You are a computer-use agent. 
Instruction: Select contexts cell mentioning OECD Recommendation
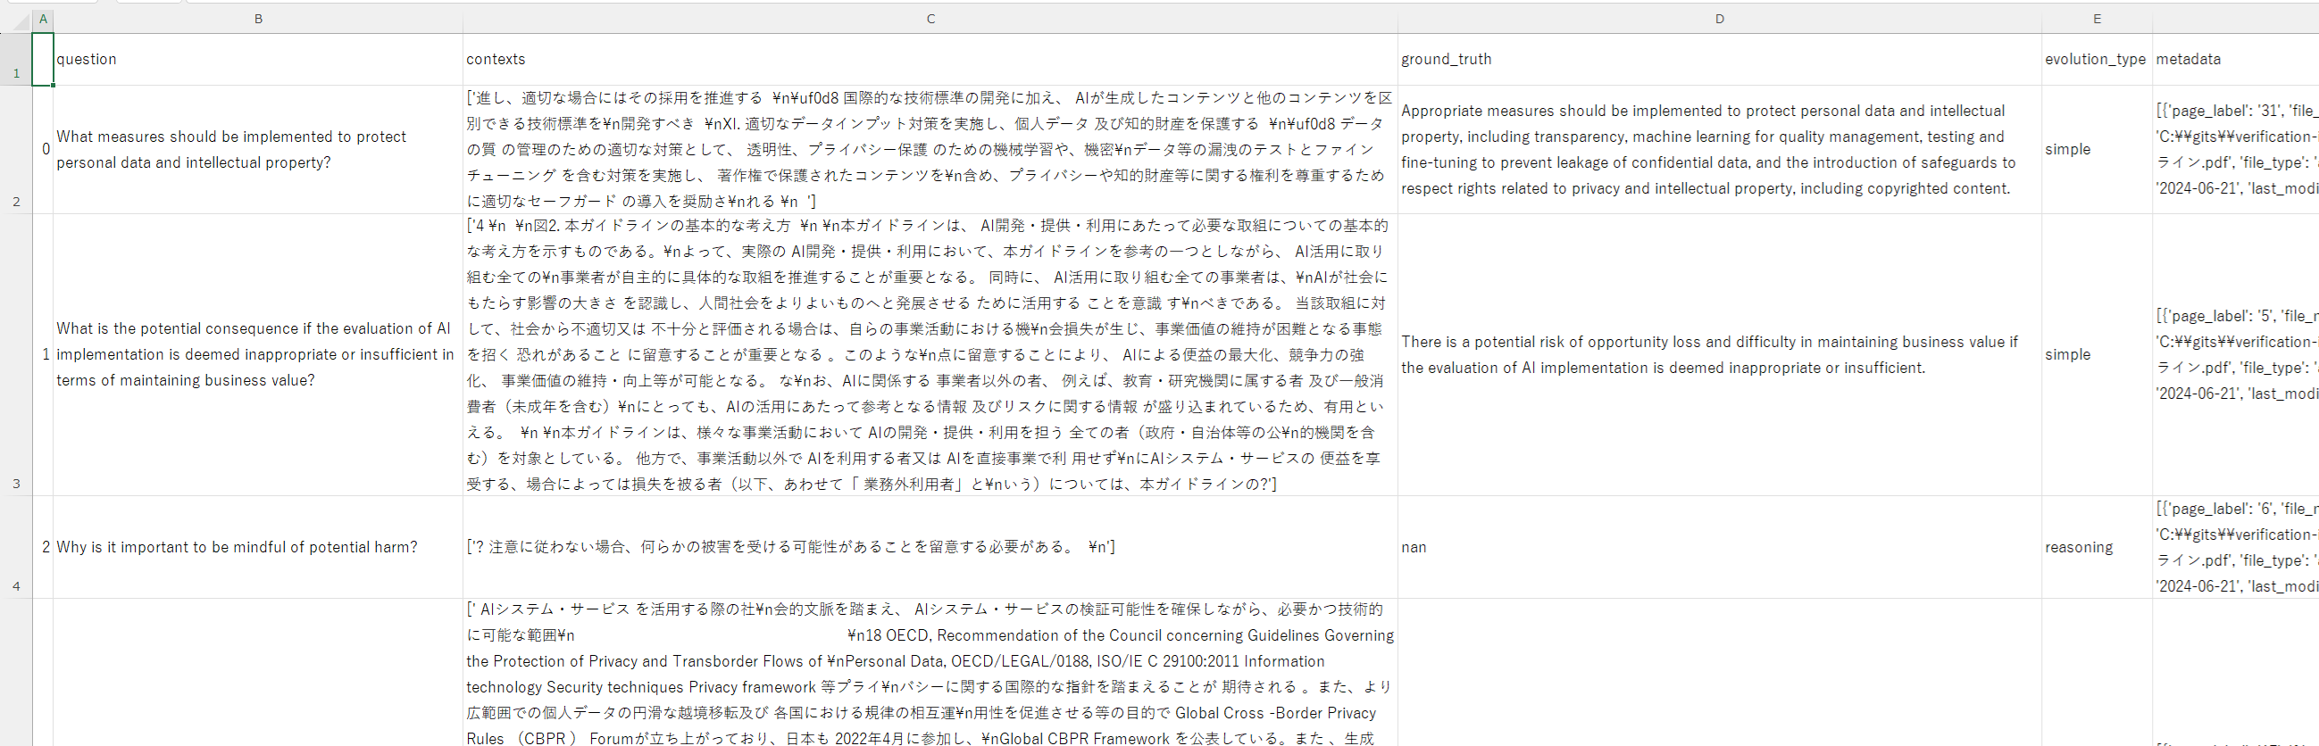point(930,672)
